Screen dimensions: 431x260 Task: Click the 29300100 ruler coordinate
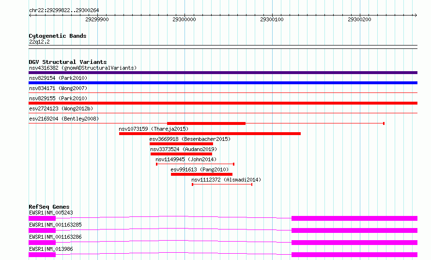point(272,19)
